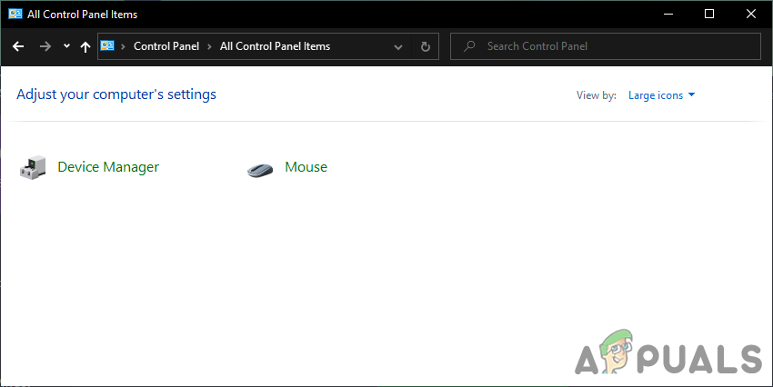Image resolution: width=773 pixels, height=387 pixels.
Task: Click the Device Manager icon
Action: (x=34, y=167)
